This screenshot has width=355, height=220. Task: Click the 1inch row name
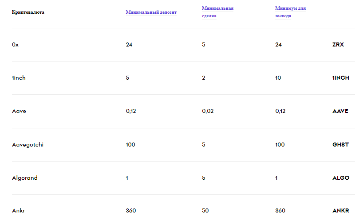(19, 78)
